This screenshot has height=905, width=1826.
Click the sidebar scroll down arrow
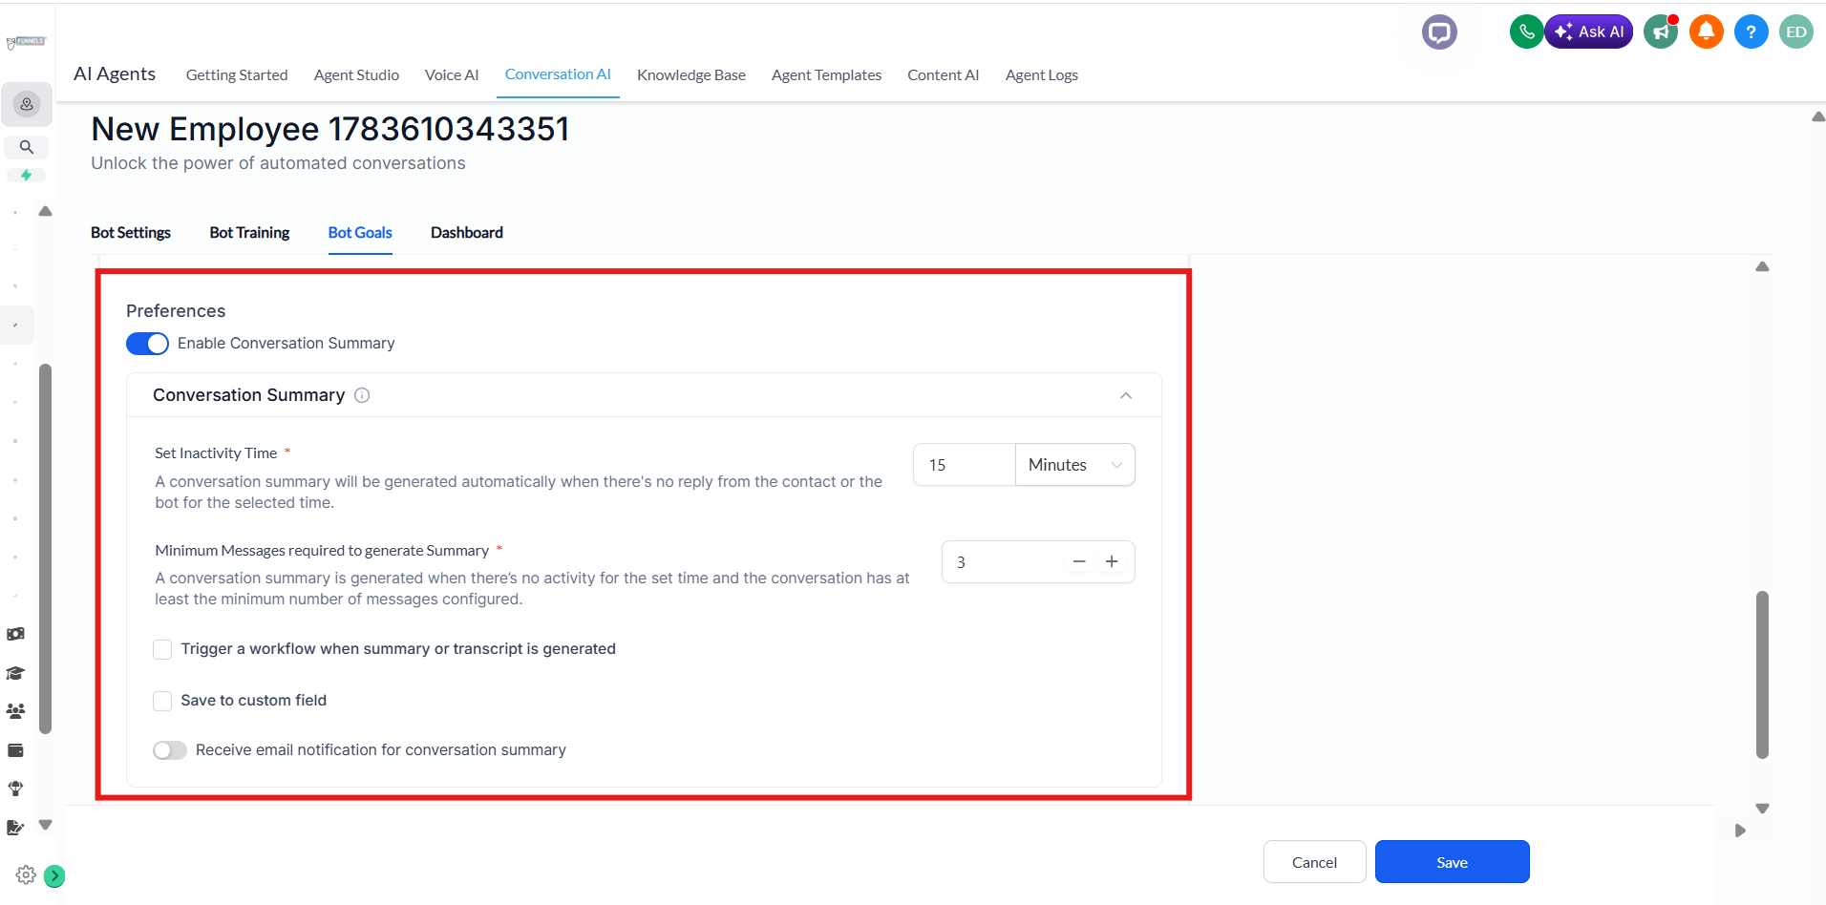click(45, 825)
